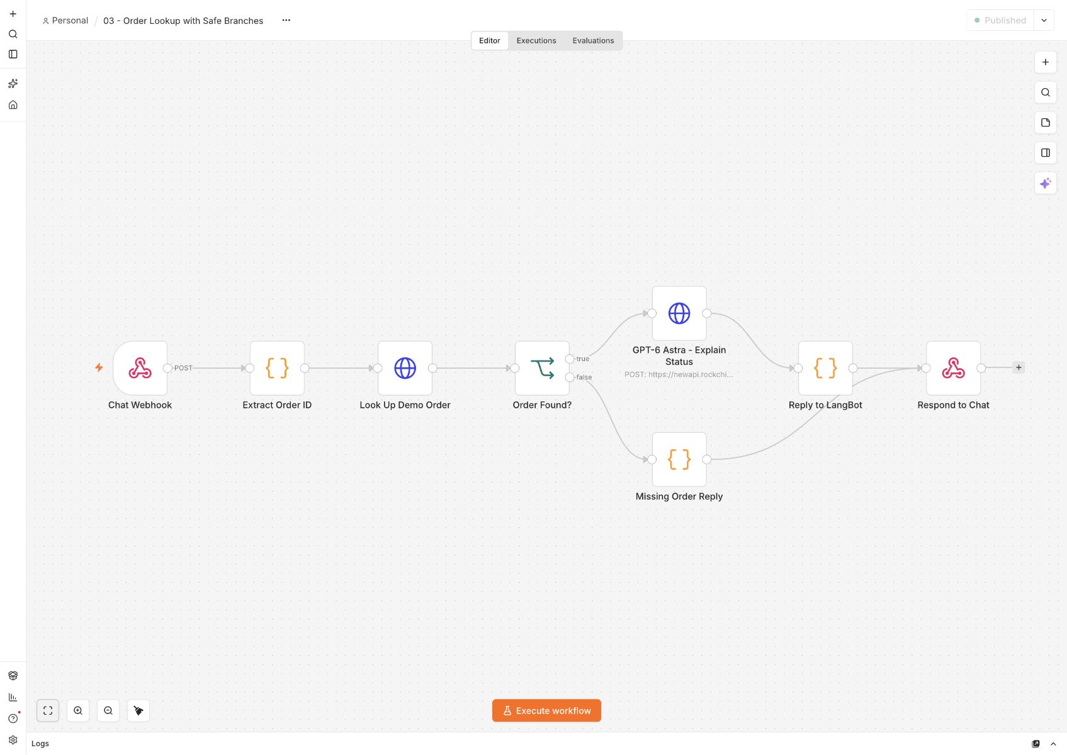Go to the Personal project breadcrumb
1067x755 pixels.
(x=65, y=21)
